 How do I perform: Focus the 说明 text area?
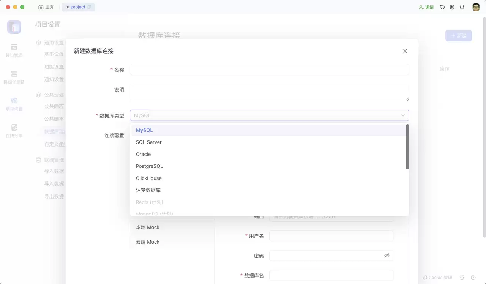(x=269, y=92)
